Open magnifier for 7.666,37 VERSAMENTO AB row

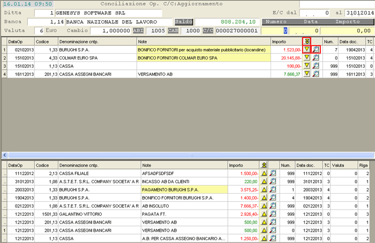coord(316,74)
